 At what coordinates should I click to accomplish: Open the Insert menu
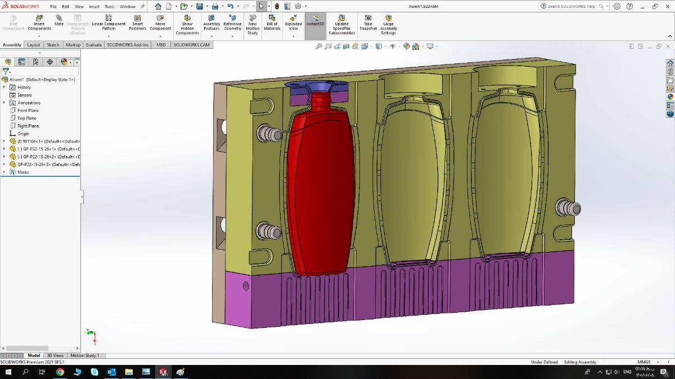94,7
